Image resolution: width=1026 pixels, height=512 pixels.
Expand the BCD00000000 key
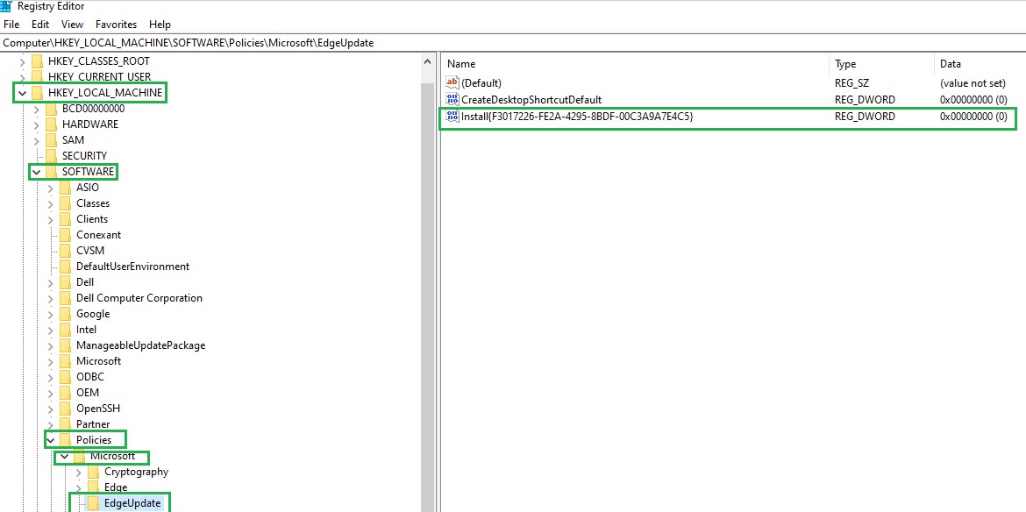click(x=38, y=109)
